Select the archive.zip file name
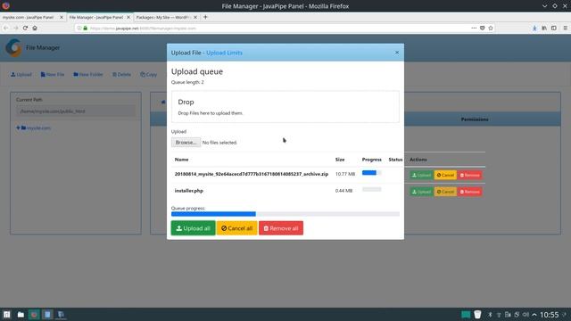The height and width of the screenshot is (321, 571). coord(252,174)
